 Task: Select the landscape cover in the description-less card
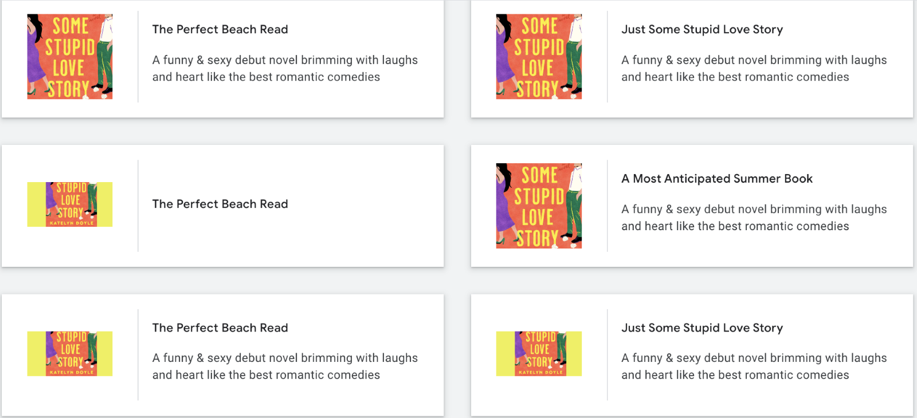tap(70, 204)
